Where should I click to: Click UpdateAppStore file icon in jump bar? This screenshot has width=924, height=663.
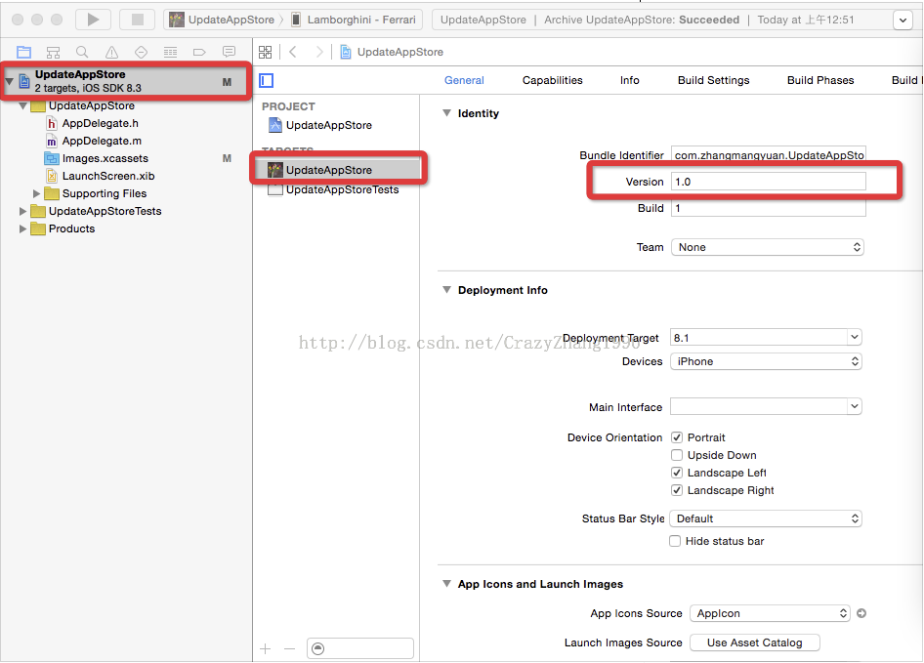[346, 52]
